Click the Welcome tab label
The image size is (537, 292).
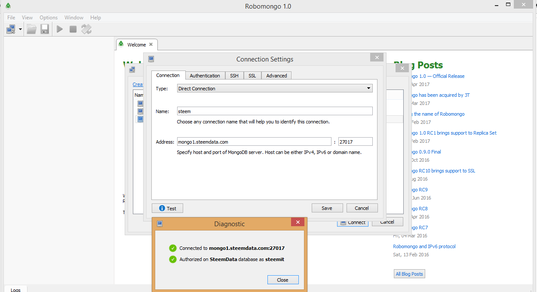[137, 44]
